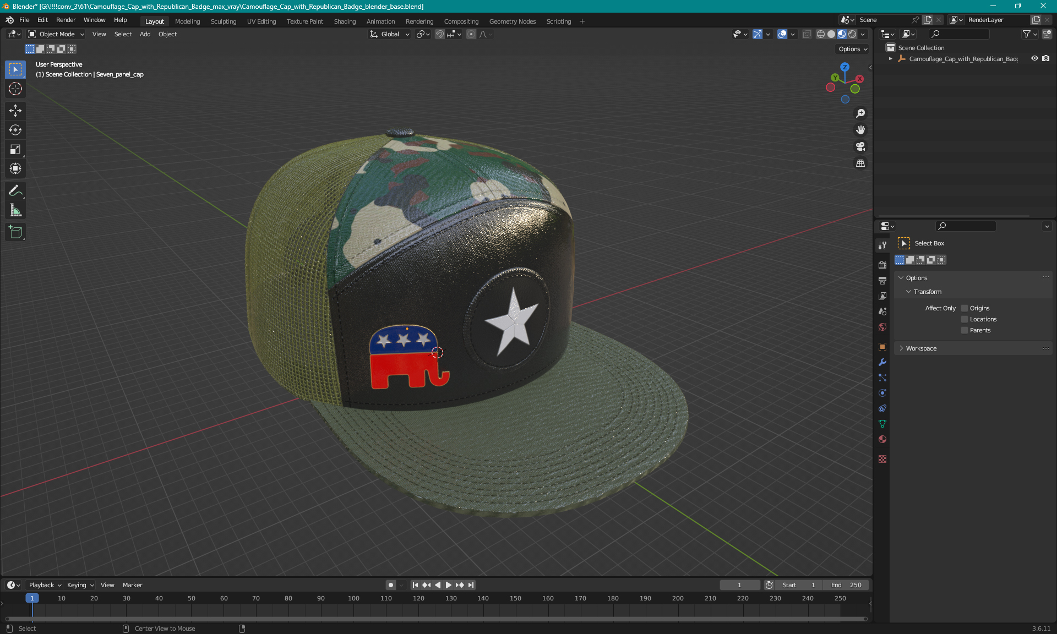Image resolution: width=1057 pixels, height=634 pixels.
Task: Open the Output properties tab
Action: pyautogui.click(x=882, y=280)
